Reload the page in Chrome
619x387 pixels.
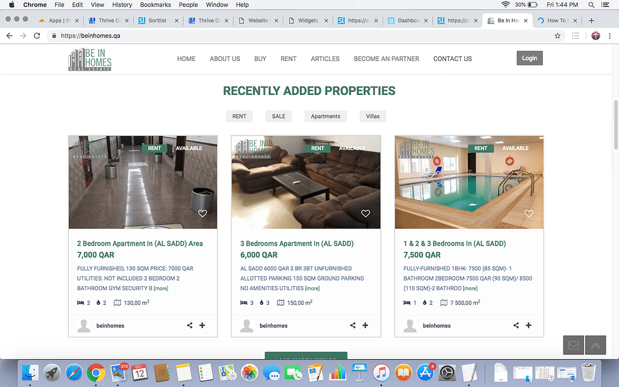click(x=37, y=36)
